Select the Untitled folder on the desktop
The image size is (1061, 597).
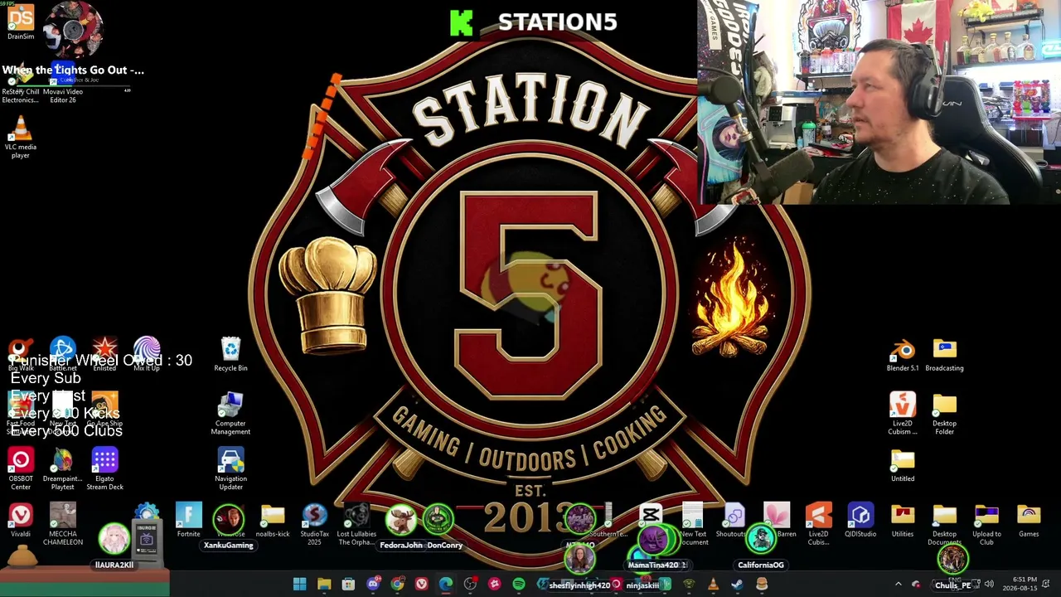coord(903,466)
